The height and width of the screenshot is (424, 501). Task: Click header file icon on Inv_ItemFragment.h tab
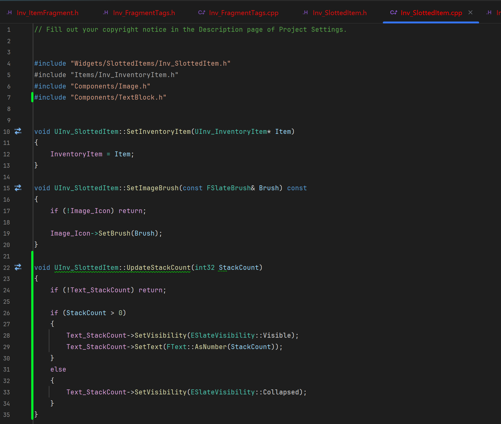[9, 13]
